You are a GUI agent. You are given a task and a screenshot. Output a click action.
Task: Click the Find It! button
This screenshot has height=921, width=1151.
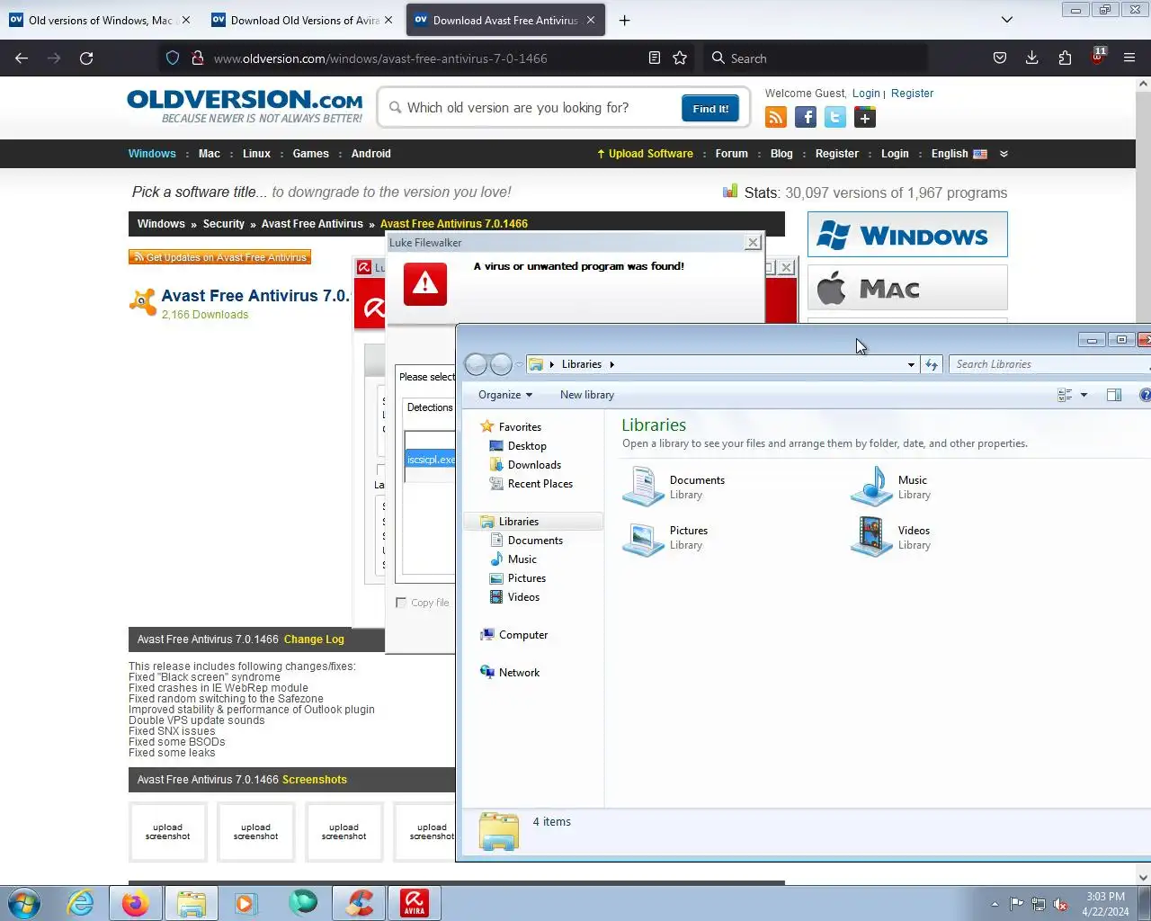(x=710, y=109)
